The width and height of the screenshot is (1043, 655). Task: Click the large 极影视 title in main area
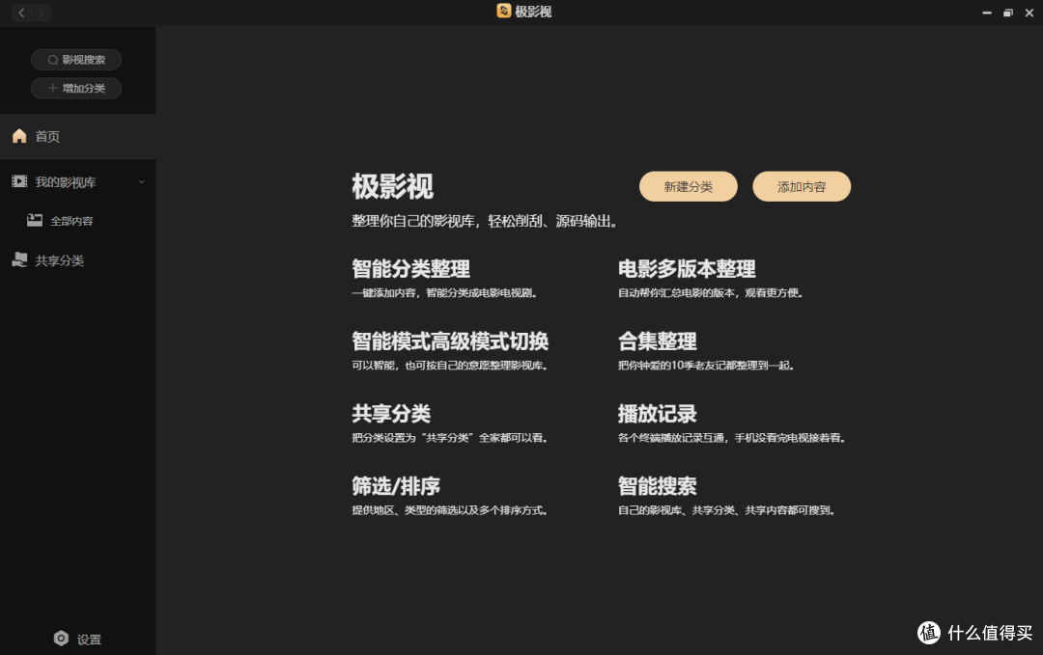click(x=392, y=187)
